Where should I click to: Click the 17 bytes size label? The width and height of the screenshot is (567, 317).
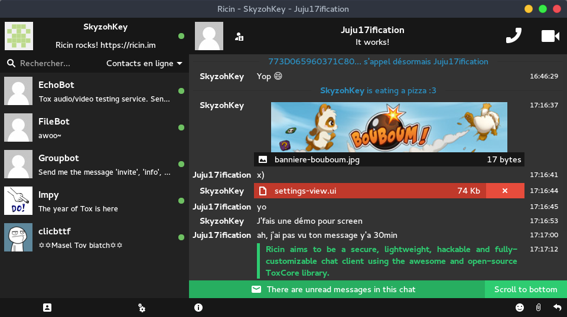tap(504, 159)
